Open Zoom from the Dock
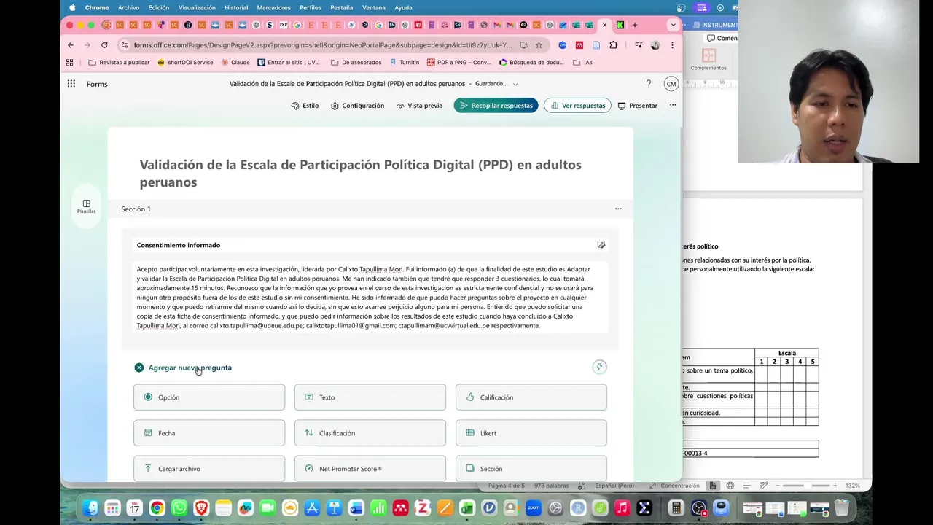The width and height of the screenshot is (933, 525). coord(533,508)
